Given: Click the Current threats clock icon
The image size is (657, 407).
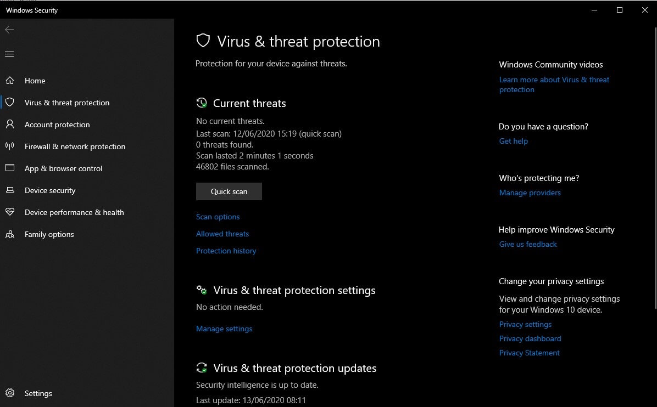Looking at the screenshot, I should 202,103.
